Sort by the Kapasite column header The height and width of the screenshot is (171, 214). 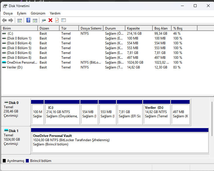139,28
